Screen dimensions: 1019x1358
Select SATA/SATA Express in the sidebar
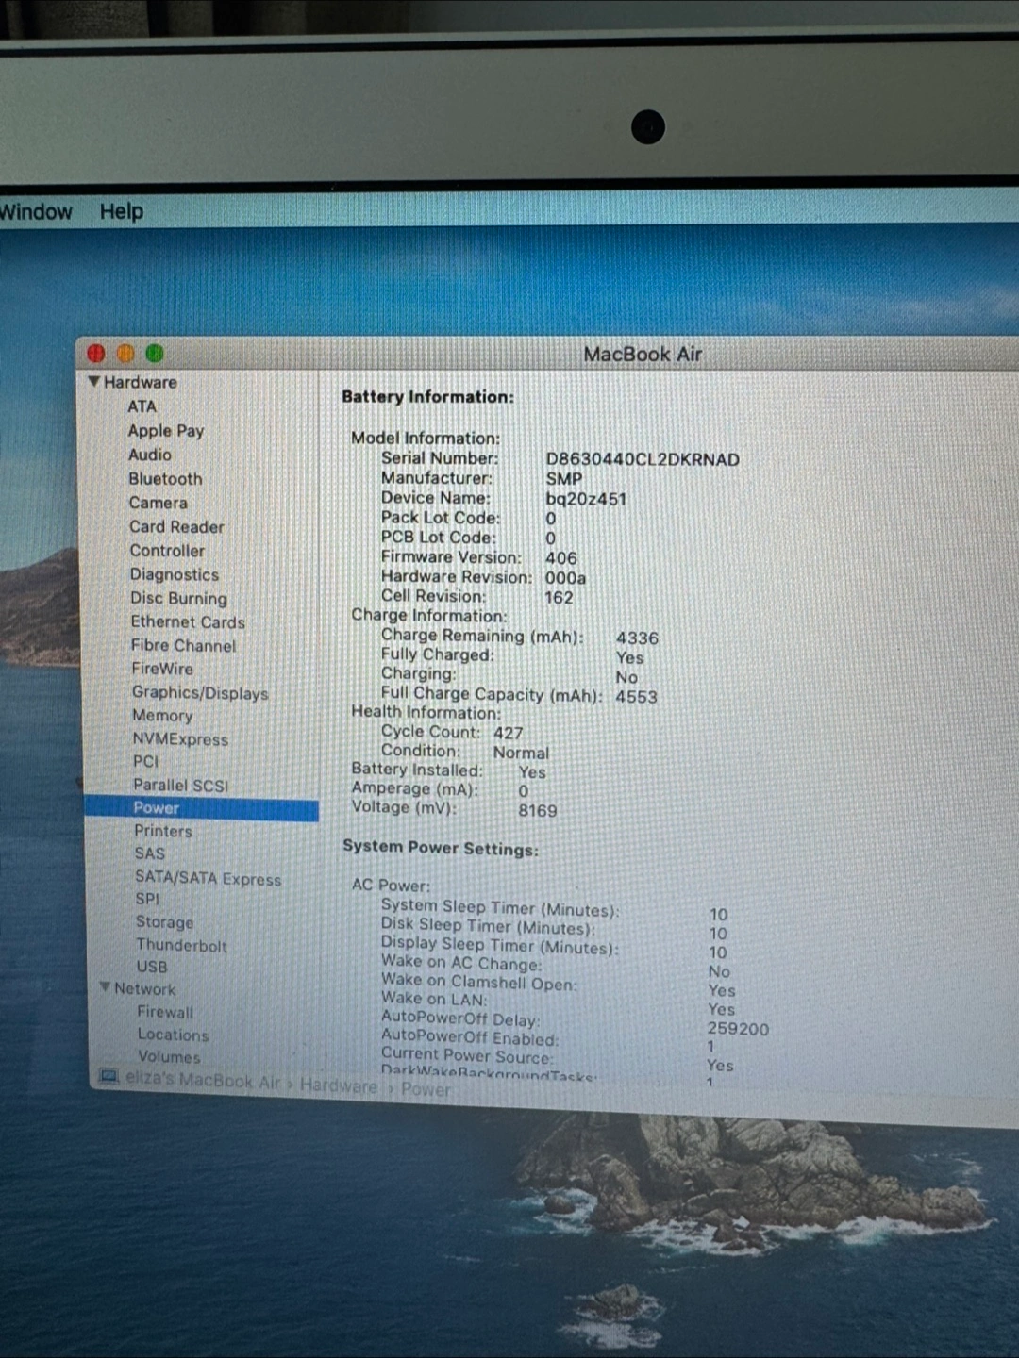208,878
